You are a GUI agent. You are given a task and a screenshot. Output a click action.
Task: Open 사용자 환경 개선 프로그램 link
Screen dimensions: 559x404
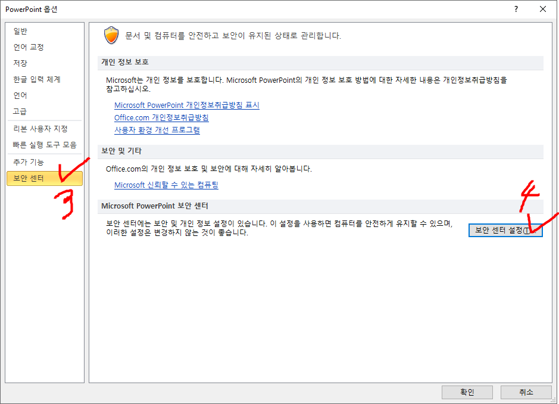click(x=157, y=130)
